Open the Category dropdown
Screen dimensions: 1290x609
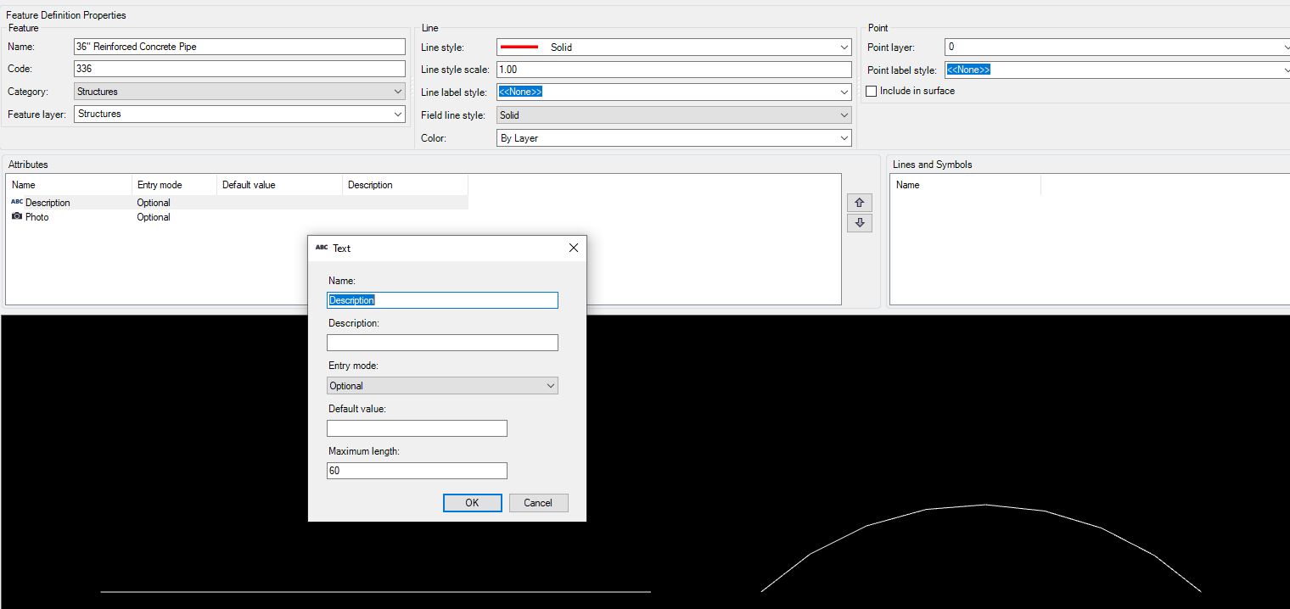398,91
